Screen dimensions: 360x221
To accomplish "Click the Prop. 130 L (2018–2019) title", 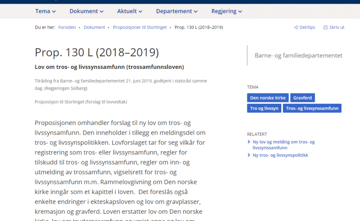I will tap(97, 52).
